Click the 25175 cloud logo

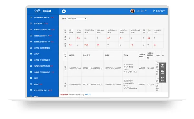coord(38,11)
